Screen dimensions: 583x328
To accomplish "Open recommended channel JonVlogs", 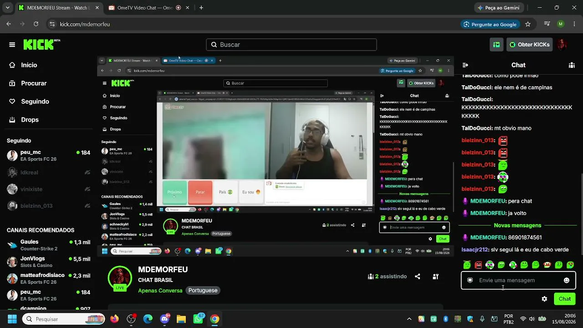I will pyautogui.click(x=48, y=262).
